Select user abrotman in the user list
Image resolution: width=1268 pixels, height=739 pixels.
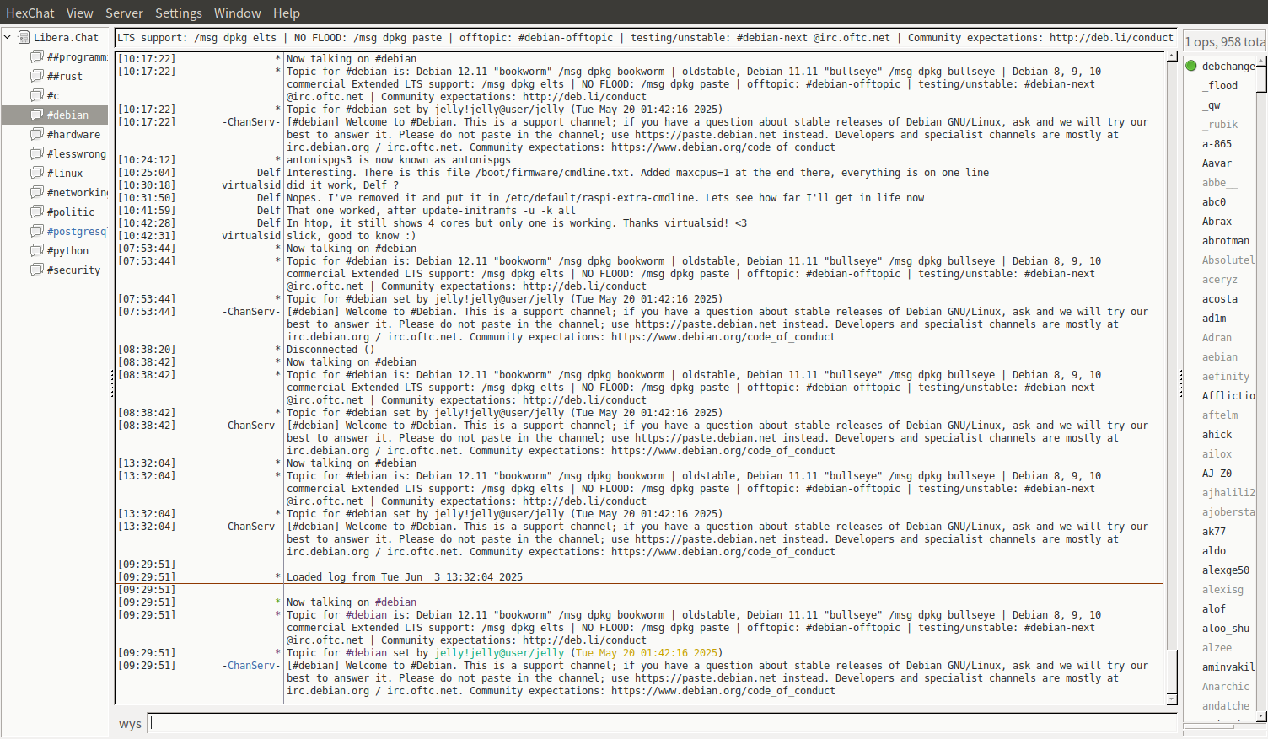pyautogui.click(x=1226, y=240)
